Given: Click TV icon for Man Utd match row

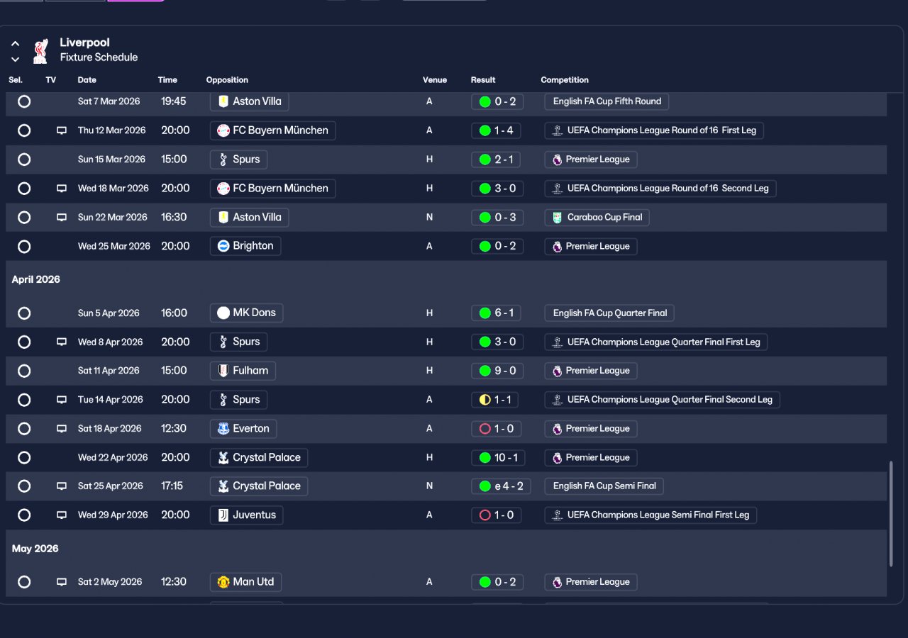Looking at the screenshot, I should point(62,582).
